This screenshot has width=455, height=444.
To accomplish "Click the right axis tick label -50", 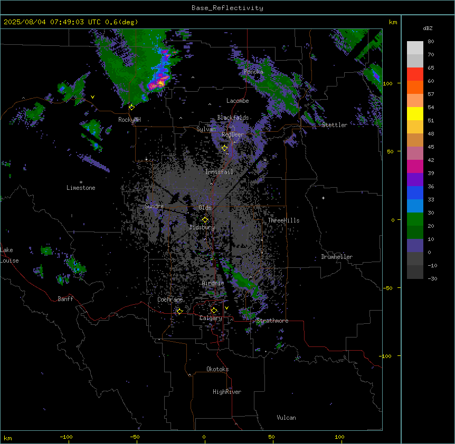I will [x=387, y=288].
